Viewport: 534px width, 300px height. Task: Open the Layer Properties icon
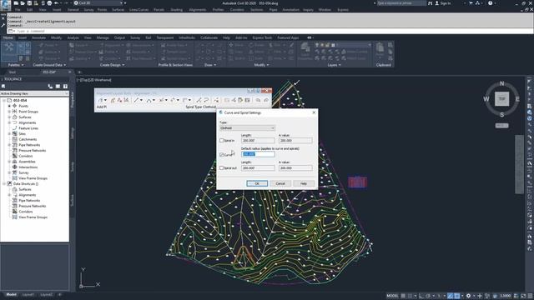click(305, 51)
